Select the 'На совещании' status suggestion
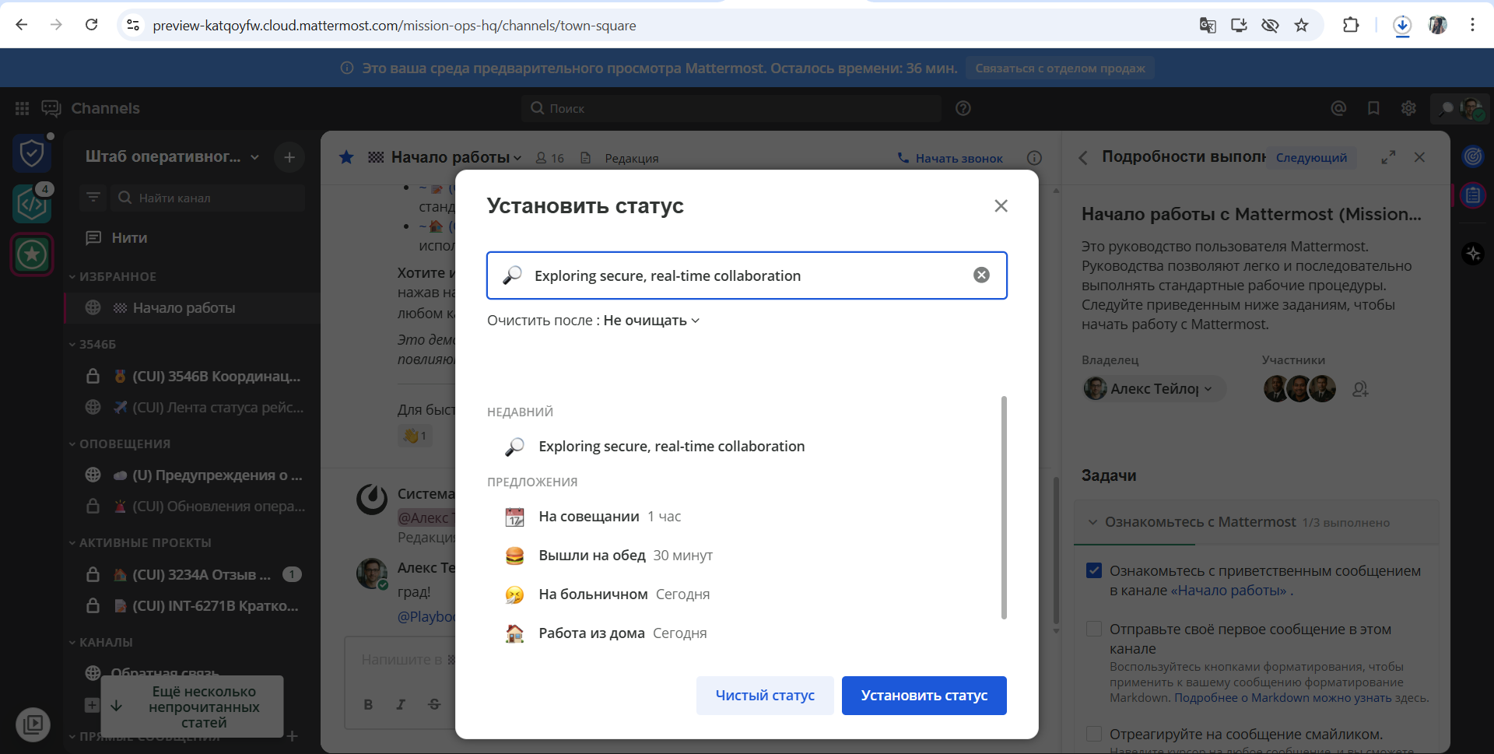Image resolution: width=1494 pixels, height=754 pixels. (x=589, y=517)
